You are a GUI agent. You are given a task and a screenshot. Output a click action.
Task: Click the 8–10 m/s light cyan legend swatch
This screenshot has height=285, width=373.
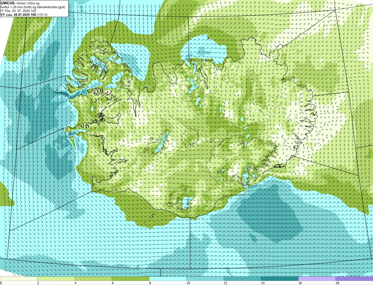coord(168,279)
